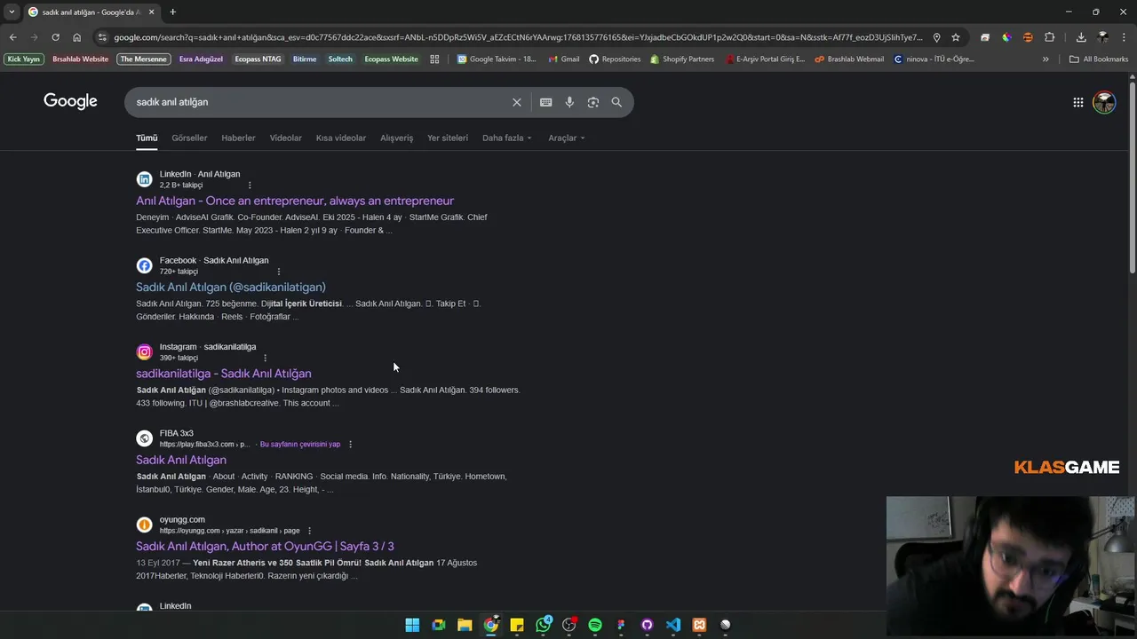
Task: Open Figma from the taskbar
Action: tap(621, 625)
